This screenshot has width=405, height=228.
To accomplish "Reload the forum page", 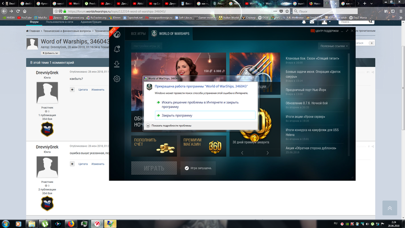I will point(18,11).
